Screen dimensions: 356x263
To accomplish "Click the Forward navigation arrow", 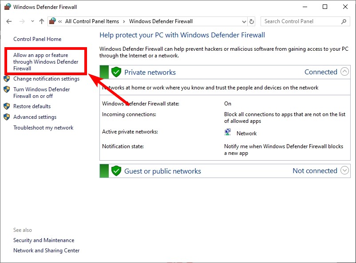I will click(x=22, y=21).
